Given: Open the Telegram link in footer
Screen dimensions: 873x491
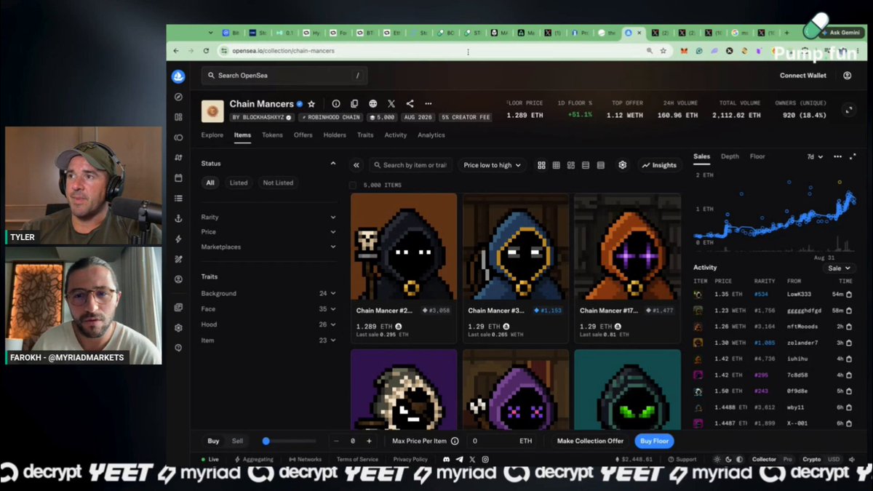Looking at the screenshot, I should coord(459,460).
